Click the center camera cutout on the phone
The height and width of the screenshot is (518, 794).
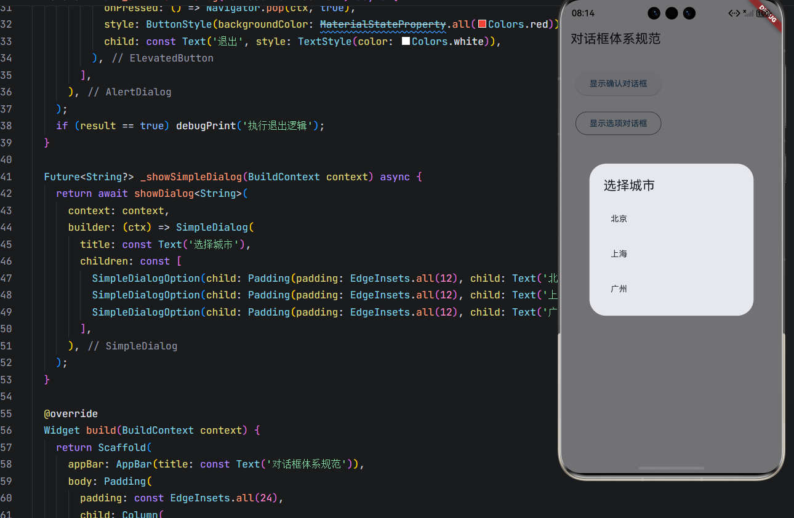coord(671,12)
